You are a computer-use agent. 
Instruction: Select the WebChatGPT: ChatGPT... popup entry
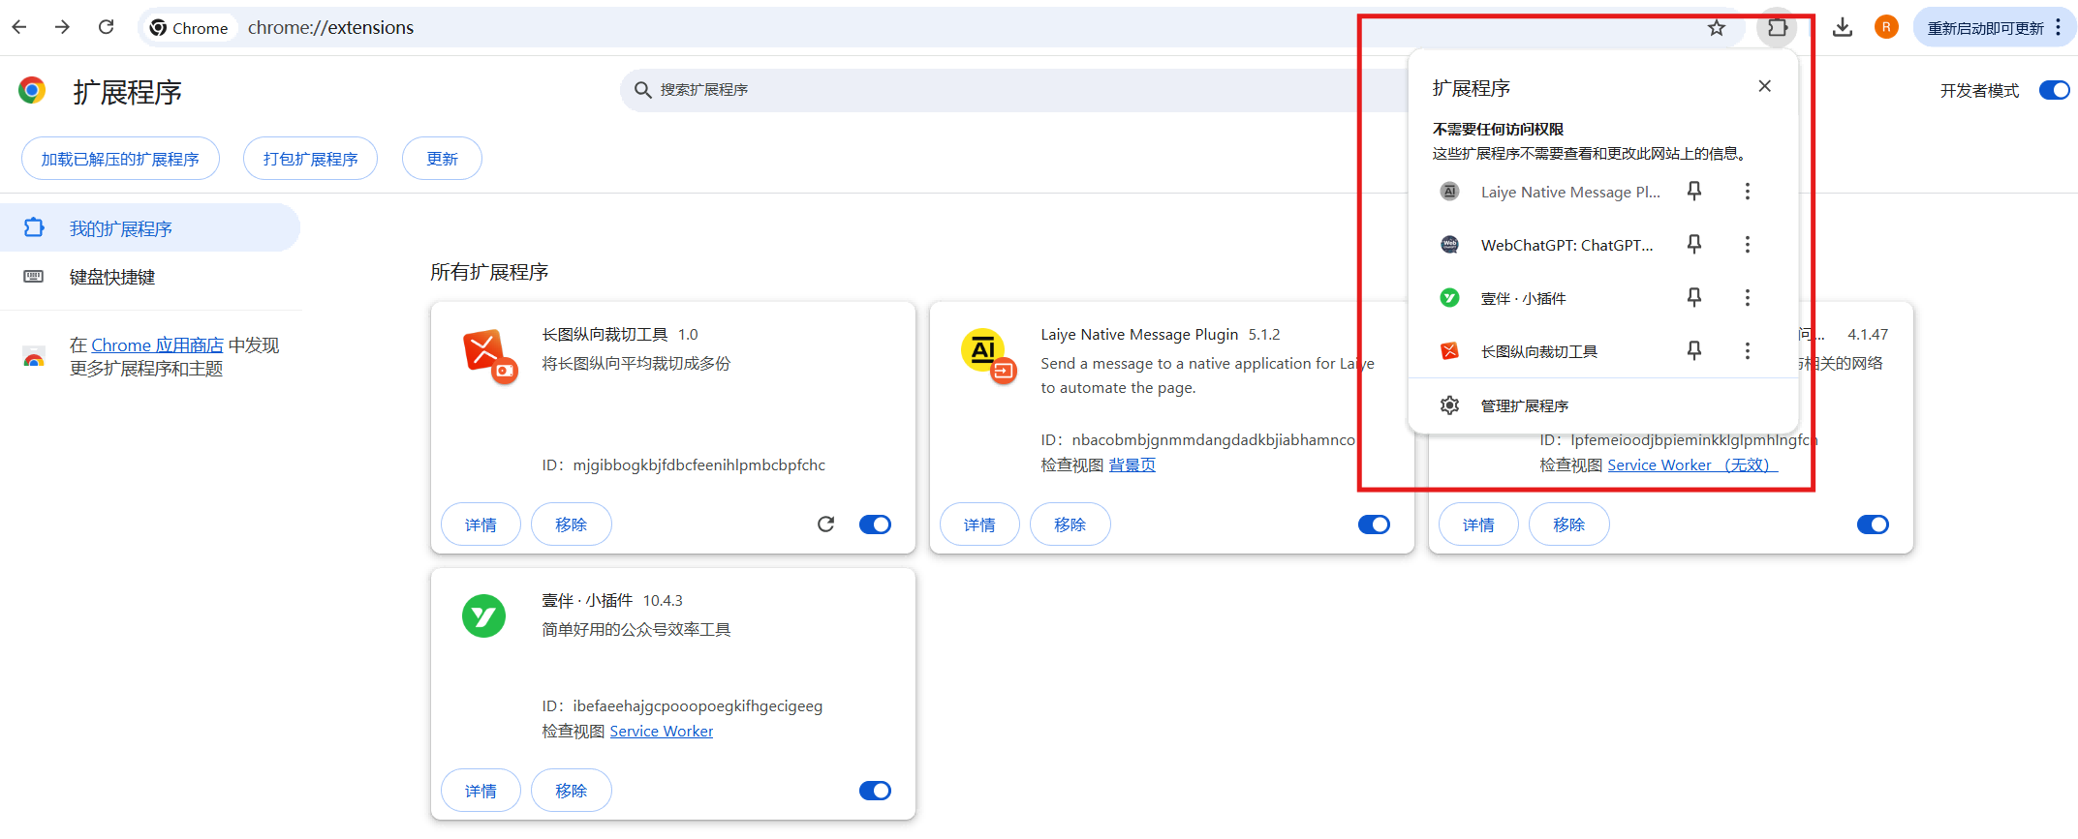[x=1566, y=245]
